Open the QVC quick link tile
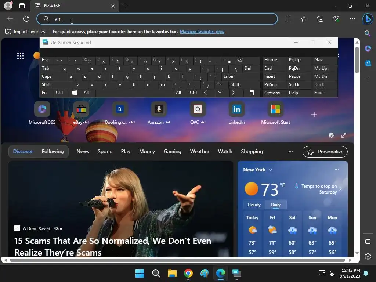This screenshot has width=376, height=282. coord(198,113)
